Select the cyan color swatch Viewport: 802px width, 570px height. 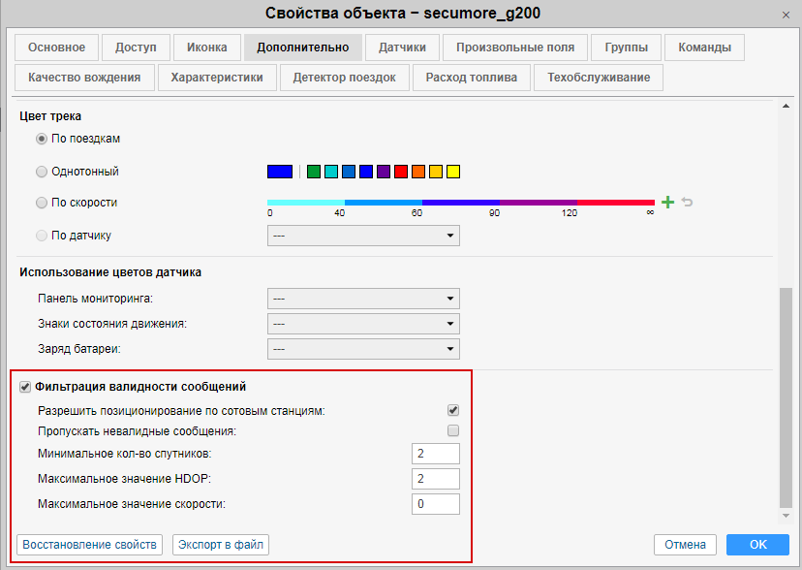(330, 172)
